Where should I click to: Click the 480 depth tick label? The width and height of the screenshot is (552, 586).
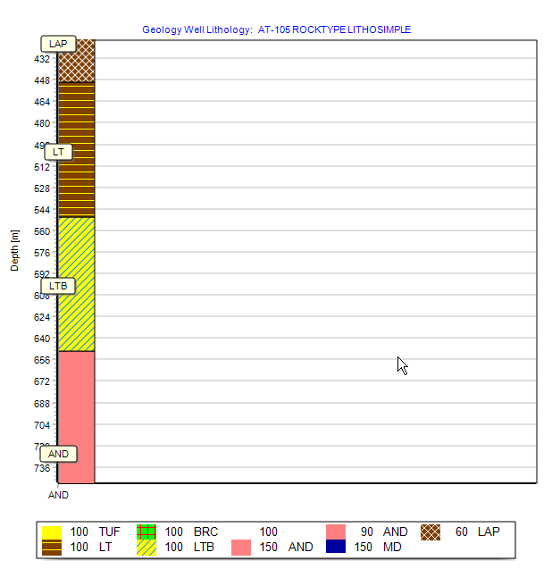click(x=42, y=123)
